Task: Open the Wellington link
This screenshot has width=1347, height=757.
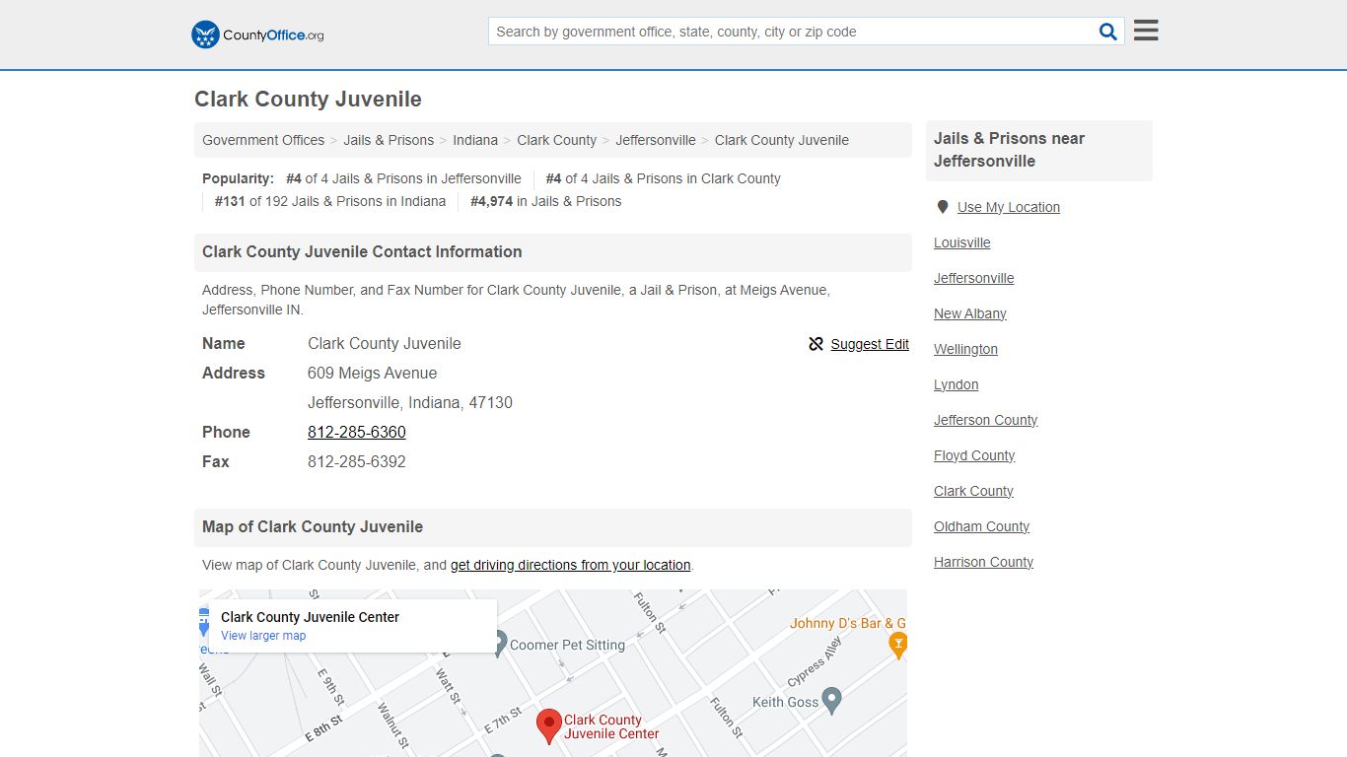Action: [x=966, y=349]
